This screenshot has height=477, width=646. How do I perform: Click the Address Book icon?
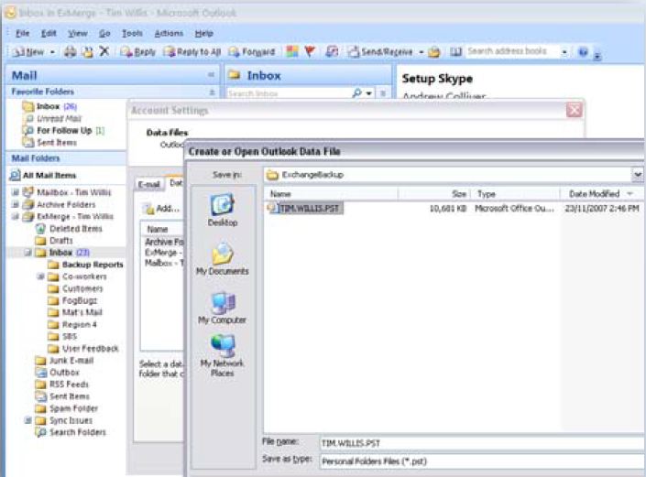(x=455, y=52)
